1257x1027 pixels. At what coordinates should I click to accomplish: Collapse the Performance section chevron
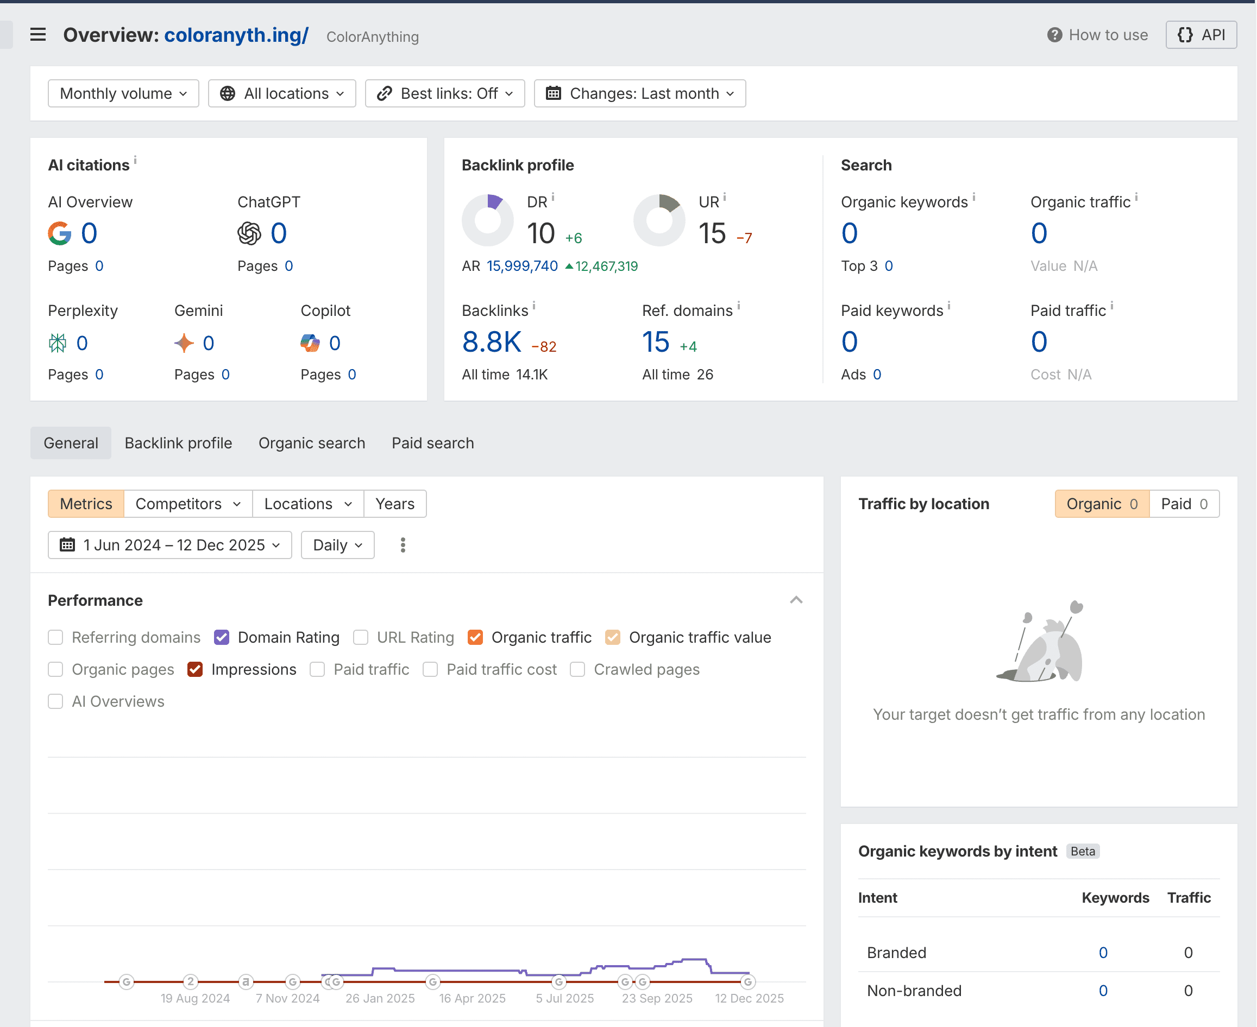[x=796, y=600]
